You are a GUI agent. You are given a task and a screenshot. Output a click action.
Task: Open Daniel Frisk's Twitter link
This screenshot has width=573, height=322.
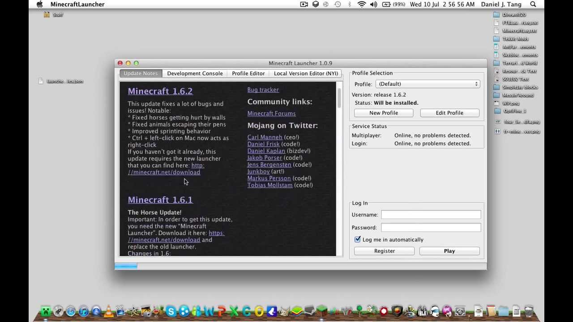263,144
